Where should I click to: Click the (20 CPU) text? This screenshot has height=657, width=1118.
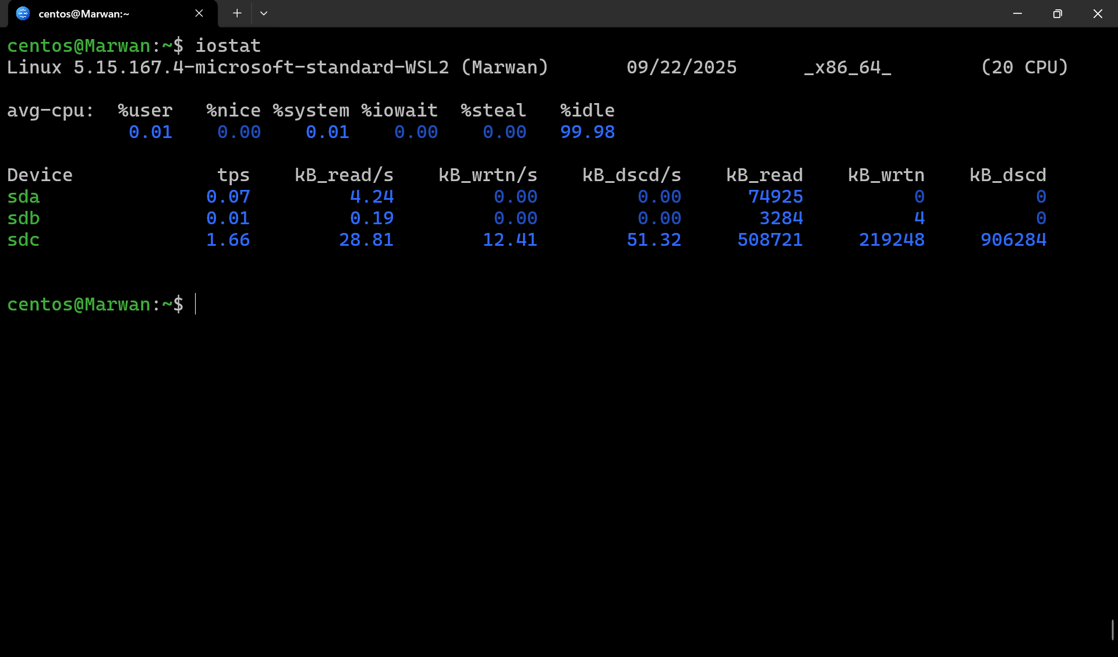tap(1025, 68)
